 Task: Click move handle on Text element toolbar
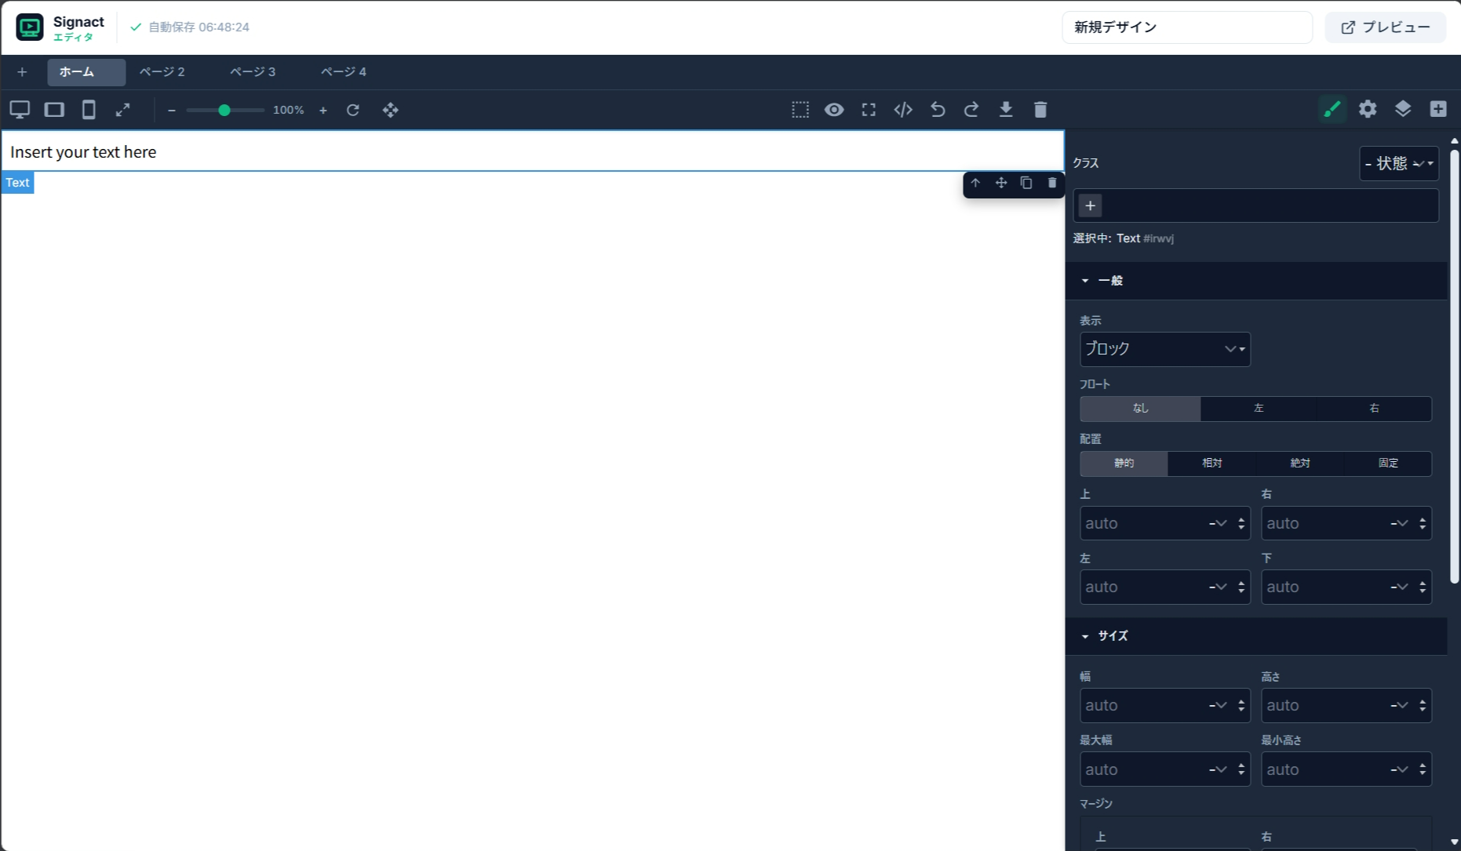click(1001, 183)
